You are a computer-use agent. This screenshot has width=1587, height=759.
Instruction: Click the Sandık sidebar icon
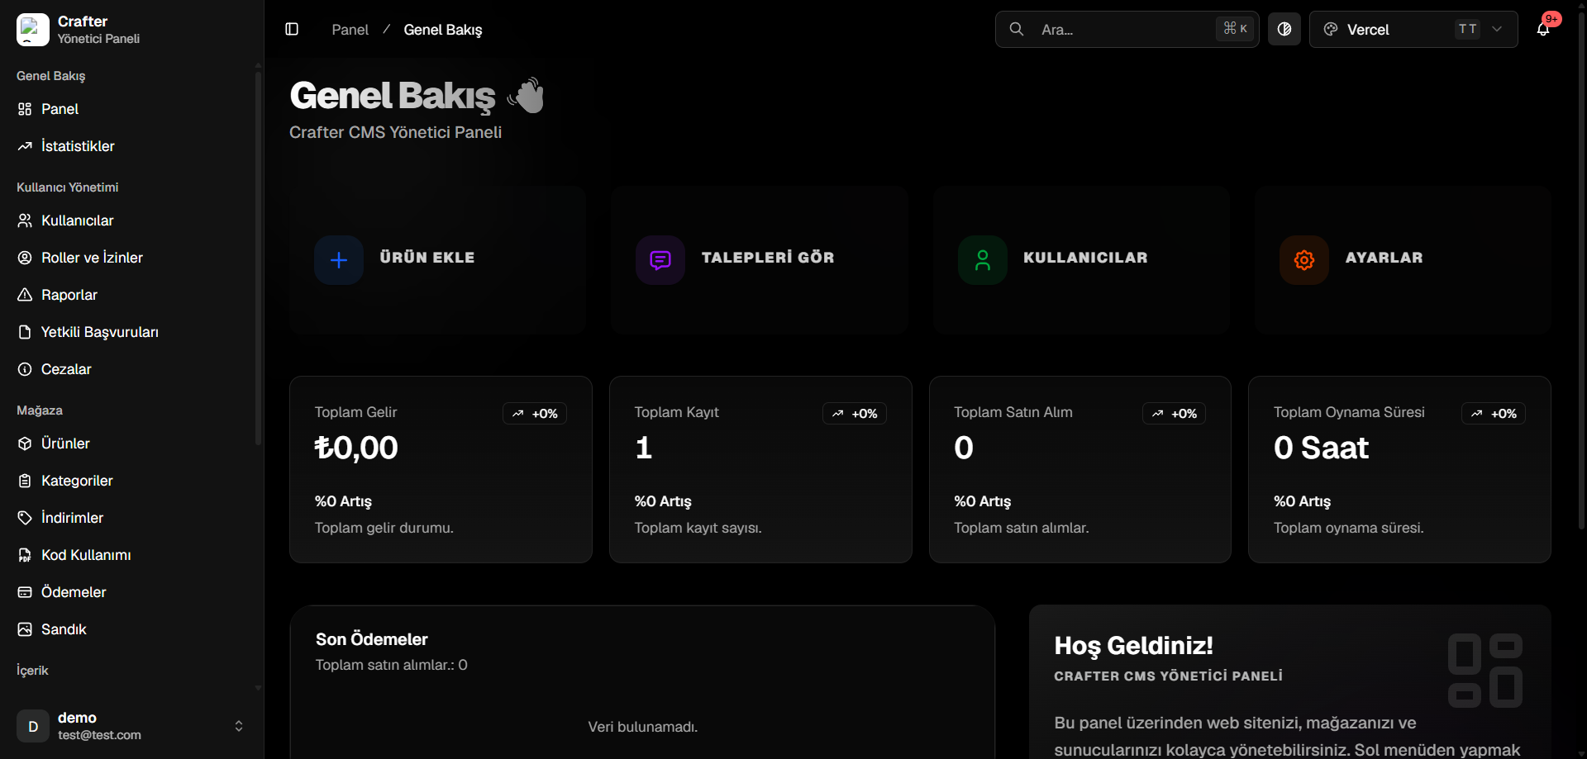click(x=25, y=629)
